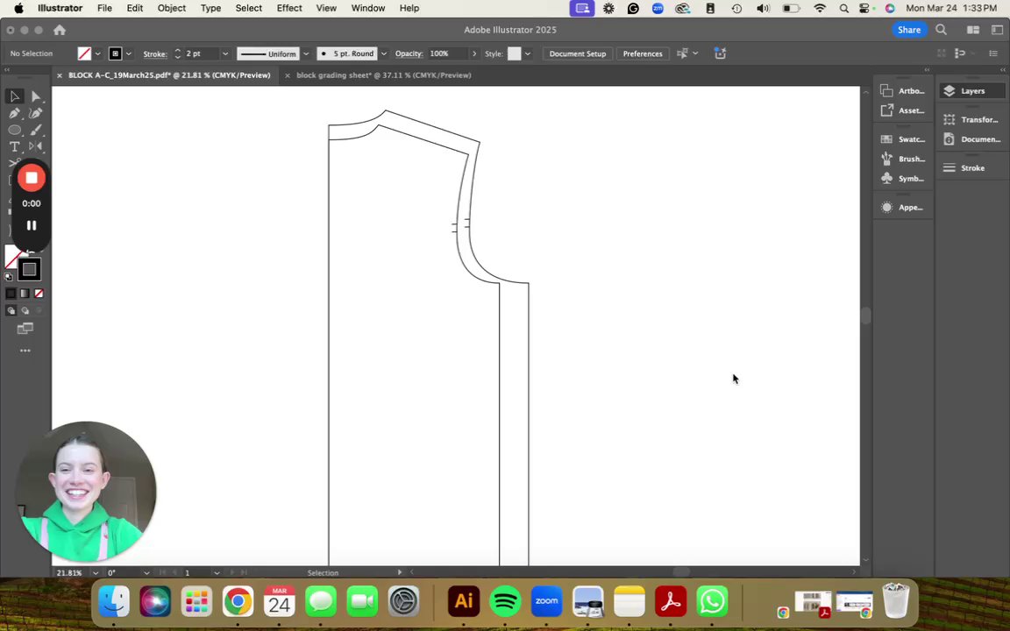Pick the Type tool
The width and height of the screenshot is (1010, 631).
pyautogui.click(x=15, y=146)
